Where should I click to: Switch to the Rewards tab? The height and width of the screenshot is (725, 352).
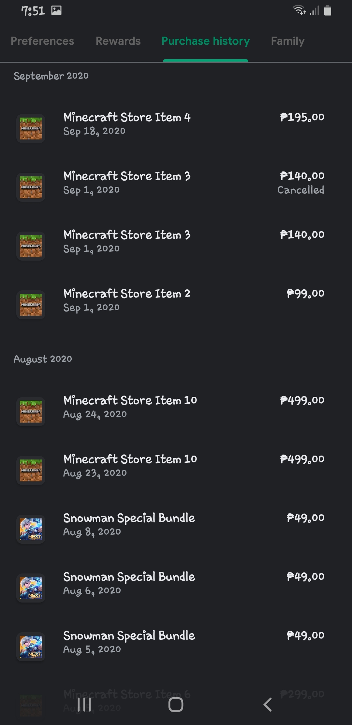click(x=118, y=41)
